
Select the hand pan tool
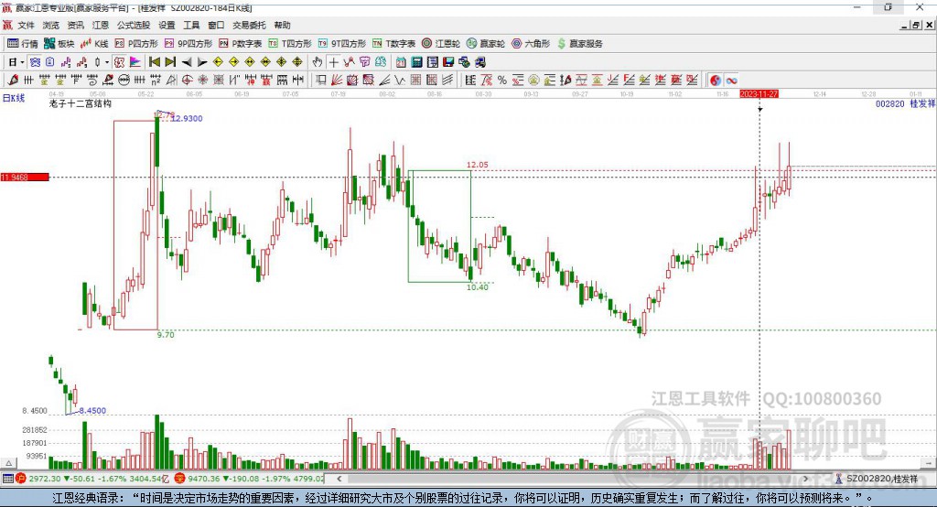click(318, 62)
